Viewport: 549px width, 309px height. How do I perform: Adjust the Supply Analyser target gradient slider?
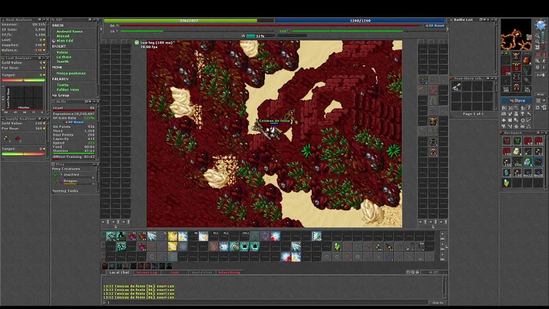(x=23, y=154)
